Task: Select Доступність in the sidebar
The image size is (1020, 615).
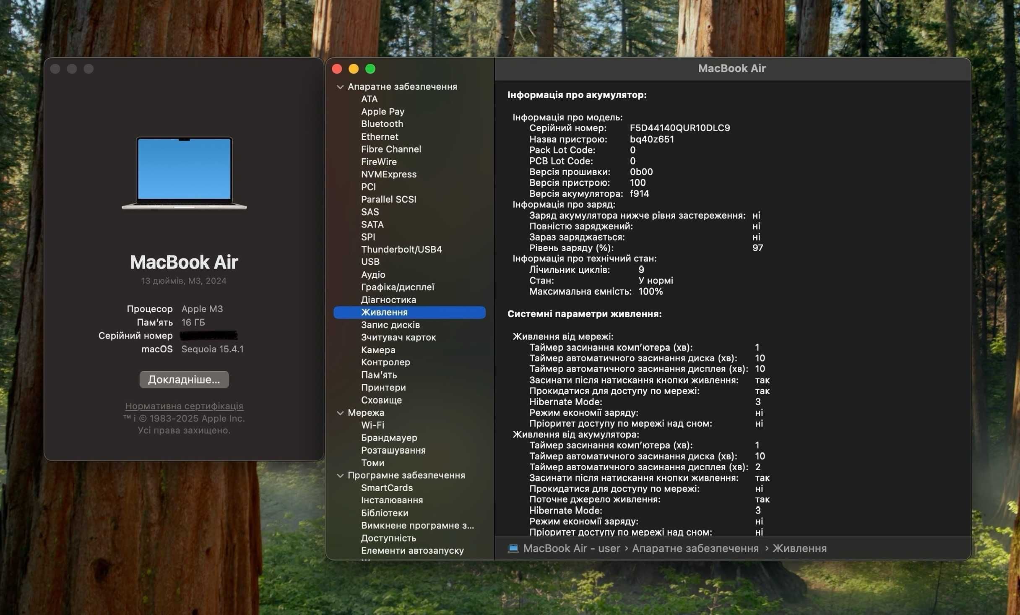Action: [x=388, y=538]
